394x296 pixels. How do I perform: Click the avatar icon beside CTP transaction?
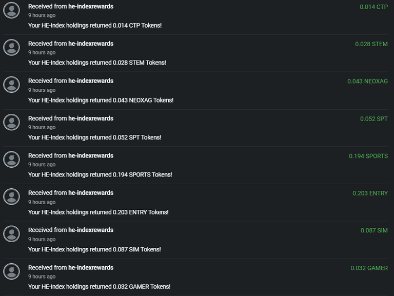(11, 10)
